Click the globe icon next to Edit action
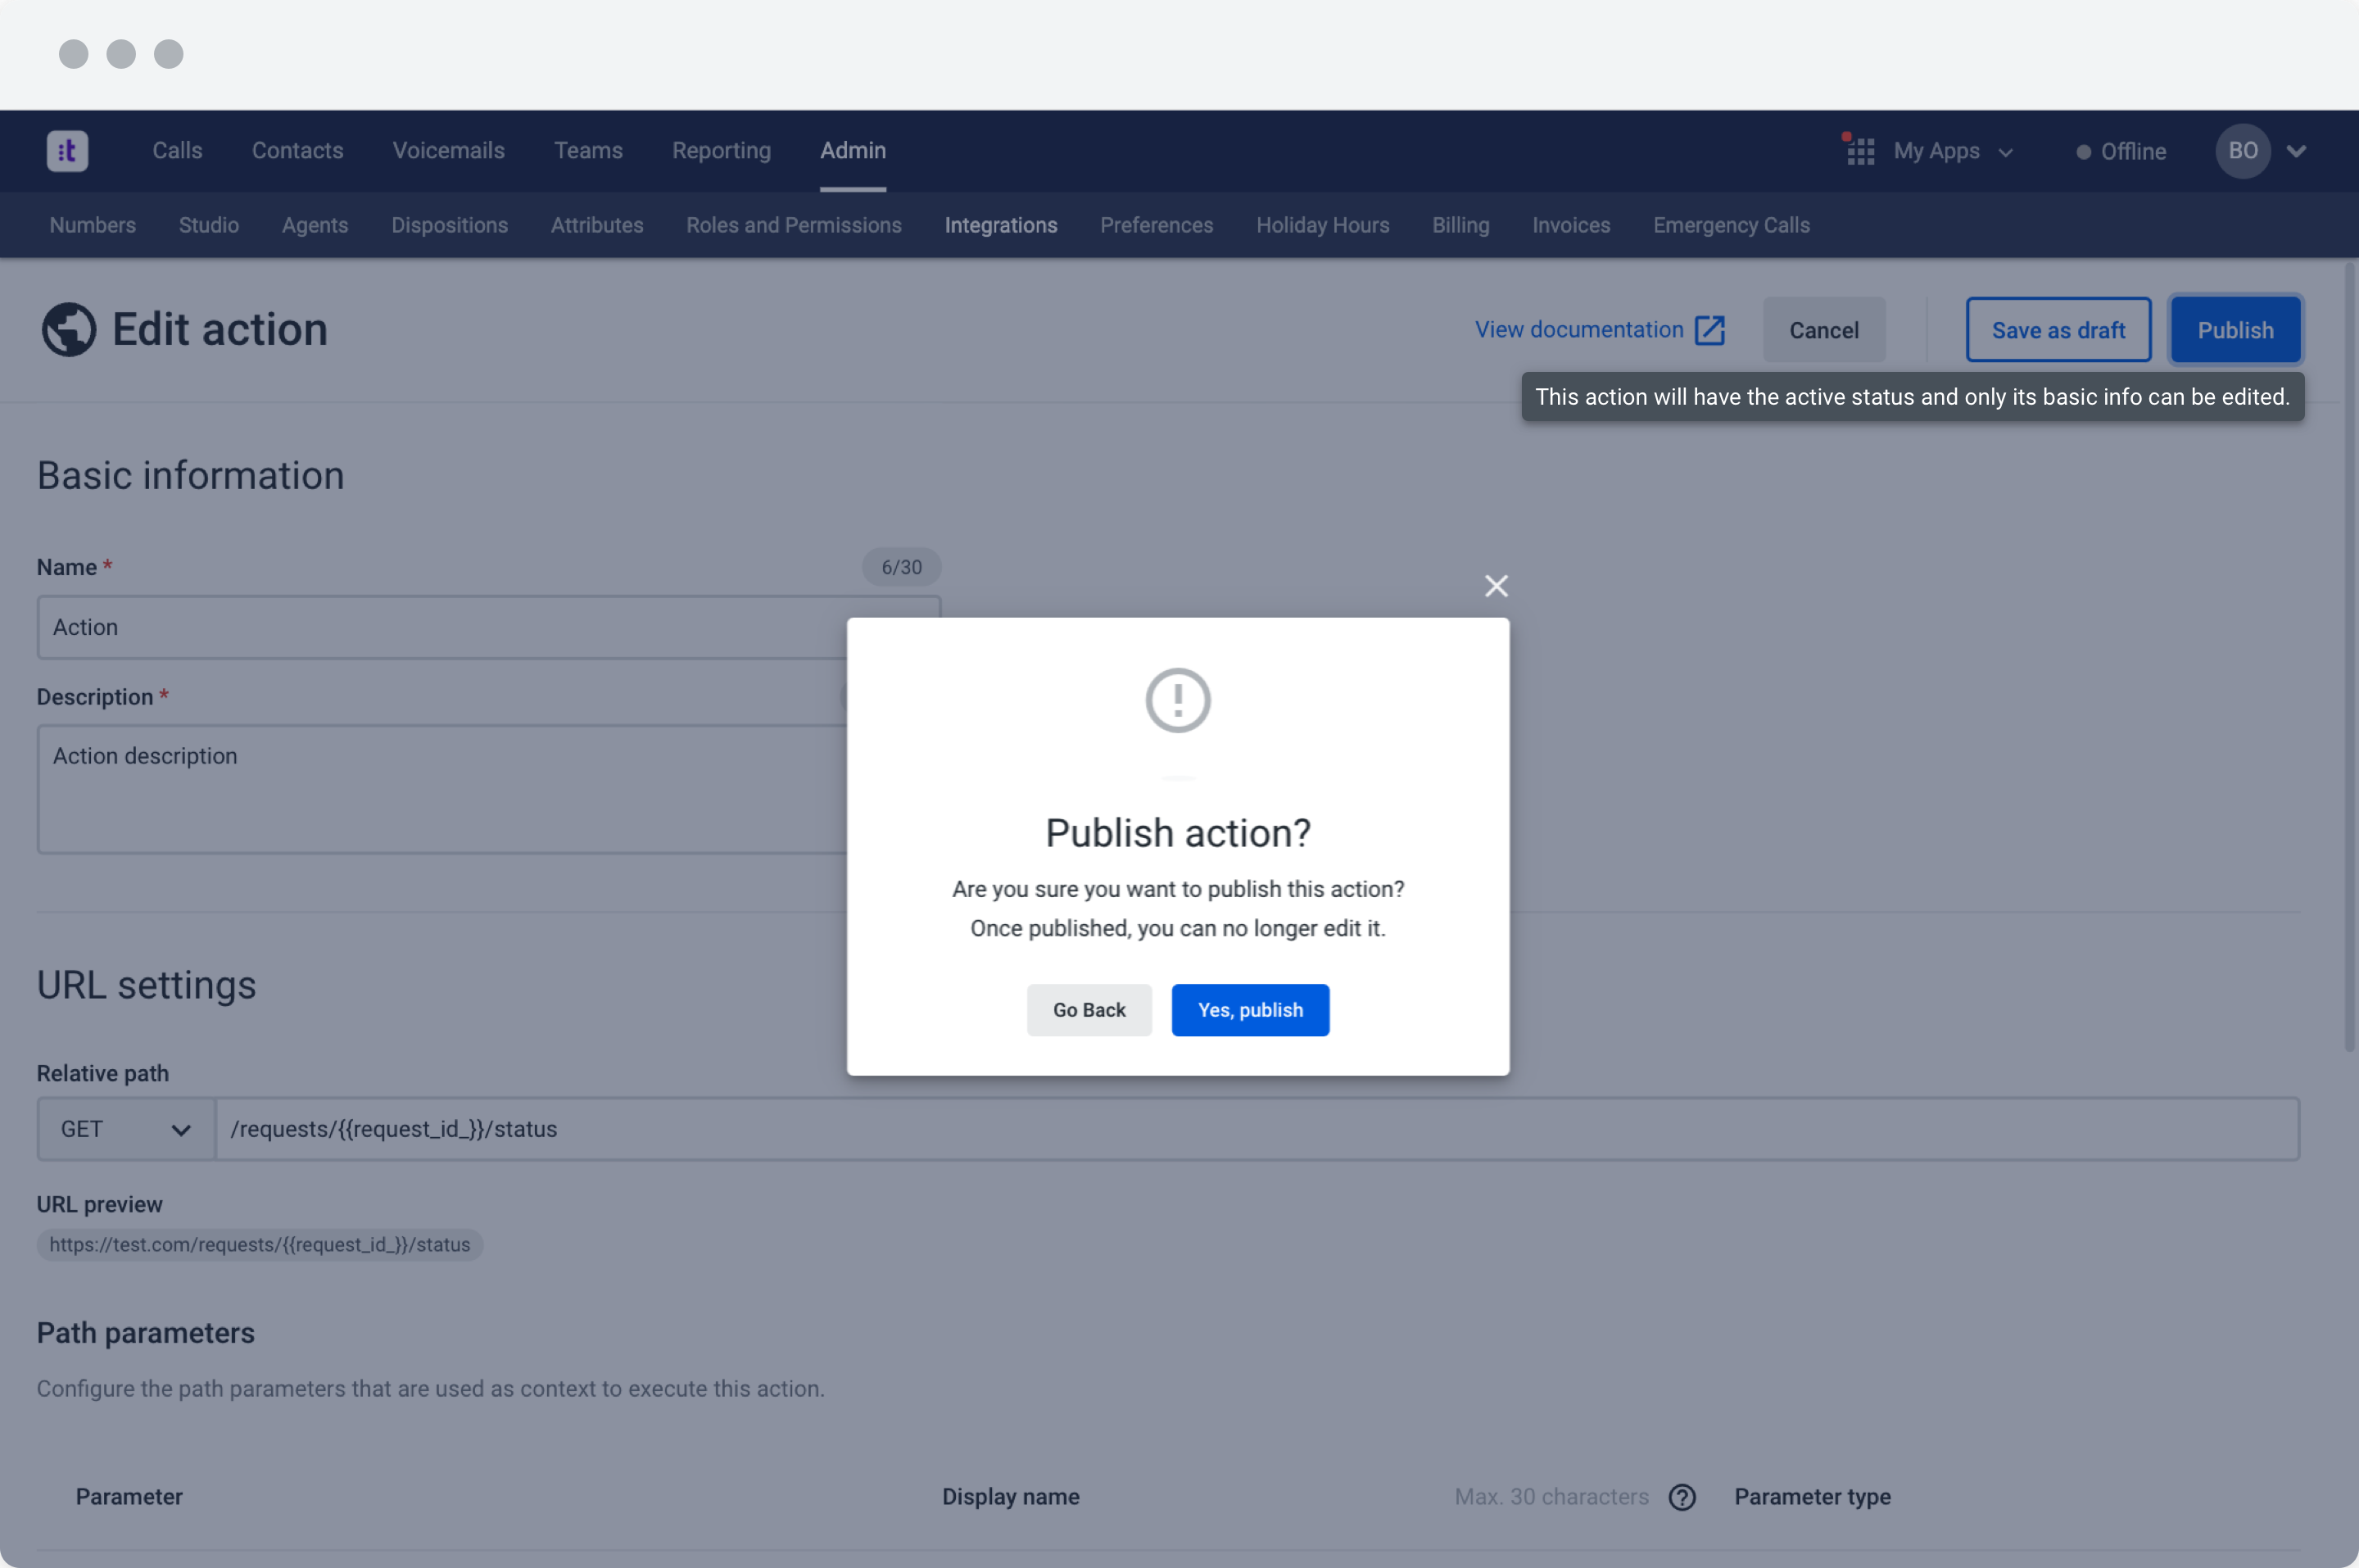 point(68,330)
